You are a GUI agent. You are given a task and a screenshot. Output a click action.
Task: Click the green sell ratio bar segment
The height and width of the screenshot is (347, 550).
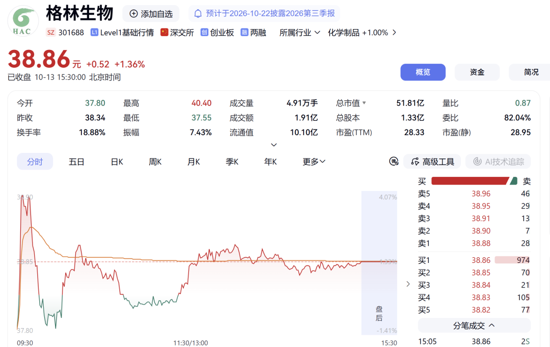pos(514,181)
